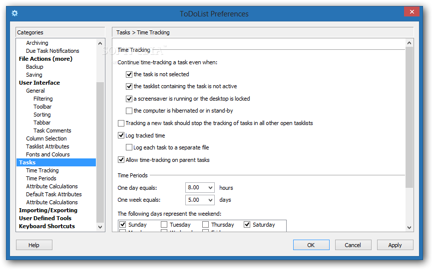This screenshot has height=270, width=433.
Task: Click the settings pane scroll up arrow
Action: 409,43
